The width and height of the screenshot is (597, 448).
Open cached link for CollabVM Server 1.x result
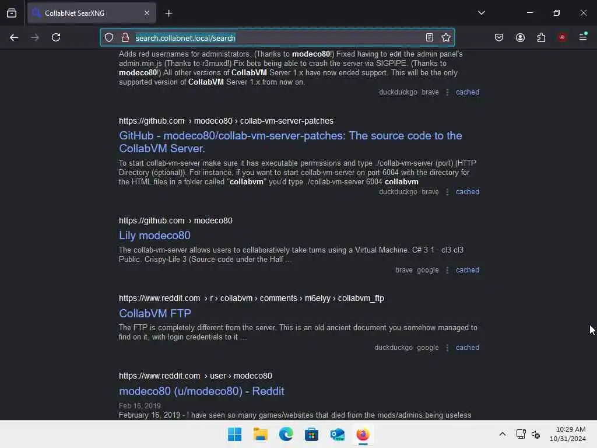[468, 92]
